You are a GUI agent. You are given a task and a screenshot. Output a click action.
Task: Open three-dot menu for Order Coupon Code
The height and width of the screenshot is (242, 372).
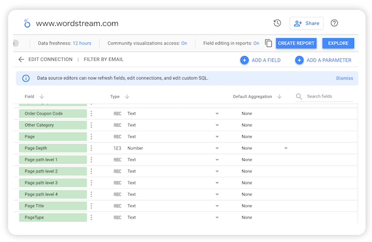(91, 114)
